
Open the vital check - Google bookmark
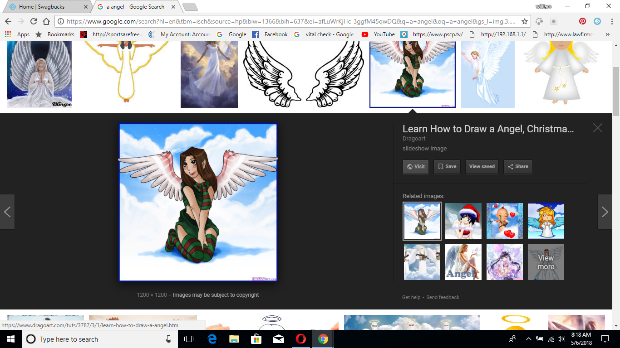[324, 34]
